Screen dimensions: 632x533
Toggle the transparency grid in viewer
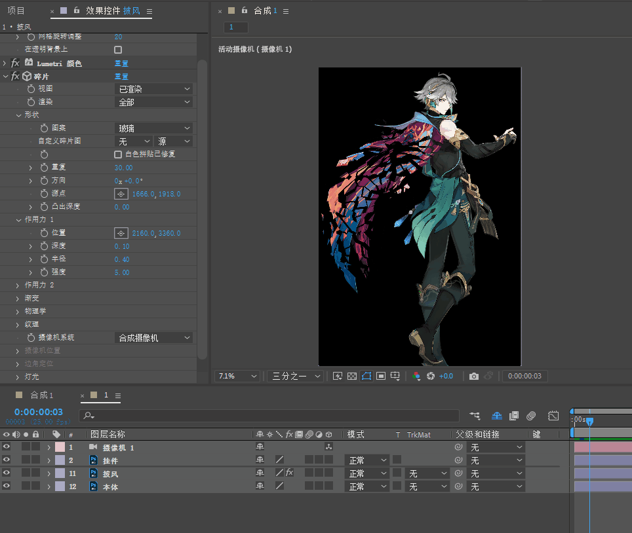pyautogui.click(x=352, y=377)
